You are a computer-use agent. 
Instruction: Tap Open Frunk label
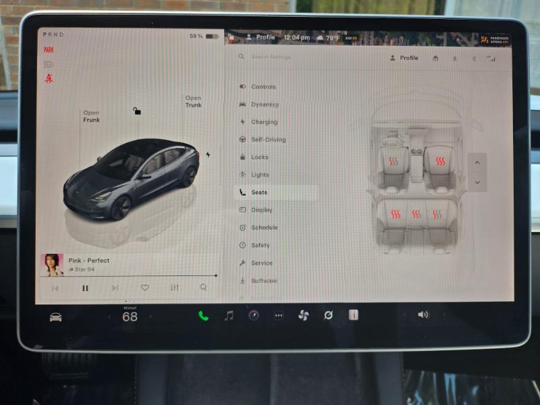pos(91,117)
